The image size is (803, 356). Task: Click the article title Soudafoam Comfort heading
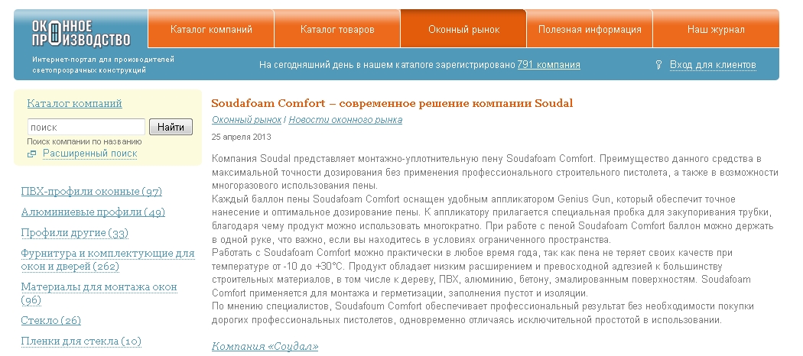(392, 103)
